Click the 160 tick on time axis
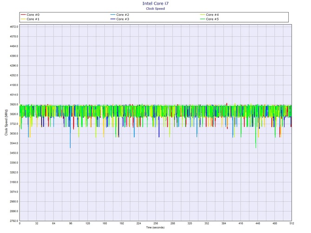 tap(105, 223)
